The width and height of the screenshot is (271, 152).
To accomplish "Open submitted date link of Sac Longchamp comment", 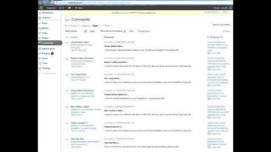I will pyautogui.click(x=125, y=74).
